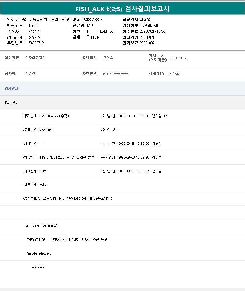
Task: Select the 처방의사 name 조영숙
Action: pyautogui.click(x=108, y=58)
